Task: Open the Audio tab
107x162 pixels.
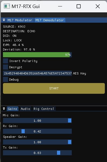Action: 26,109
